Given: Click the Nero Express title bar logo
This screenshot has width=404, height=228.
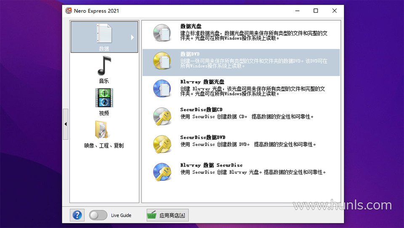Looking at the screenshot, I should (x=68, y=11).
